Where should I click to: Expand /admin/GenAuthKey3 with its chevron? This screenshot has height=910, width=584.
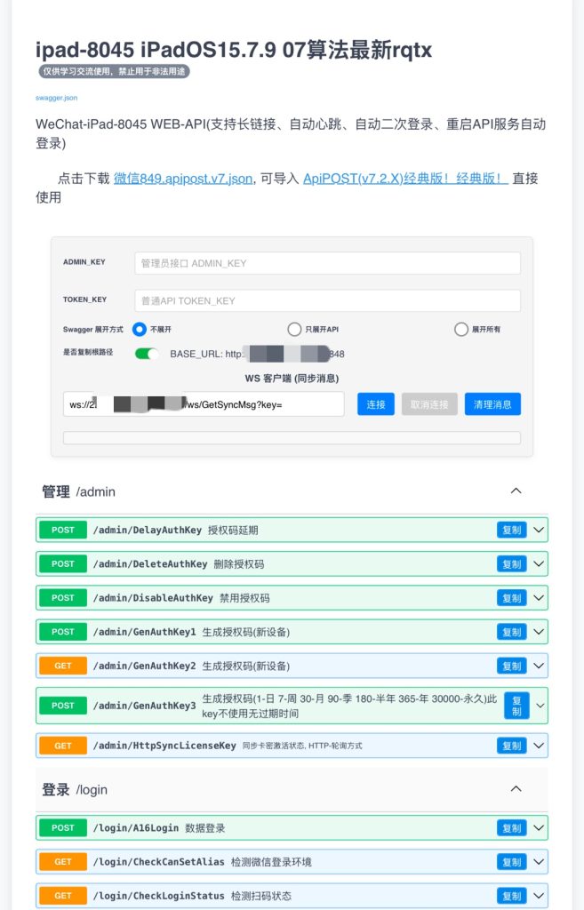click(540, 706)
